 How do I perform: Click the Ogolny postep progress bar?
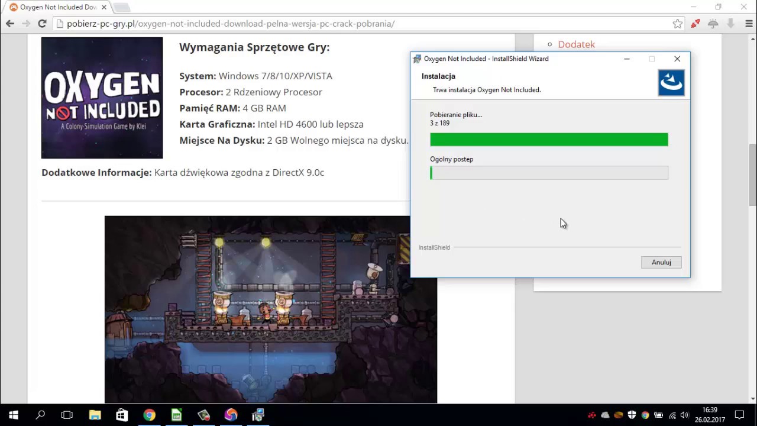coord(549,173)
